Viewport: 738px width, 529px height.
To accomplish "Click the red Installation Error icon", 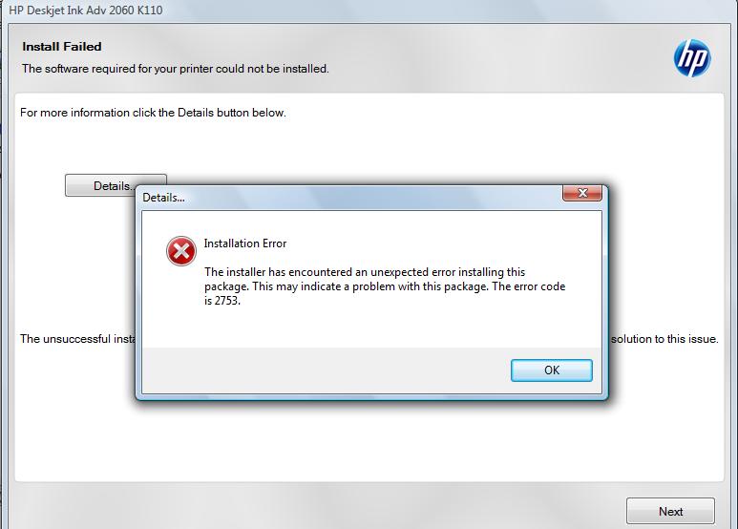I will [x=181, y=251].
